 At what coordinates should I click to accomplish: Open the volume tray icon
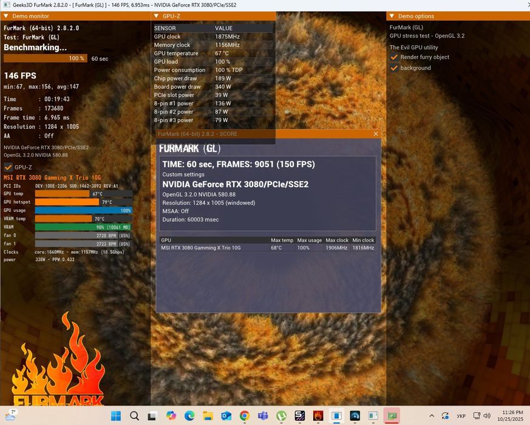(487, 416)
